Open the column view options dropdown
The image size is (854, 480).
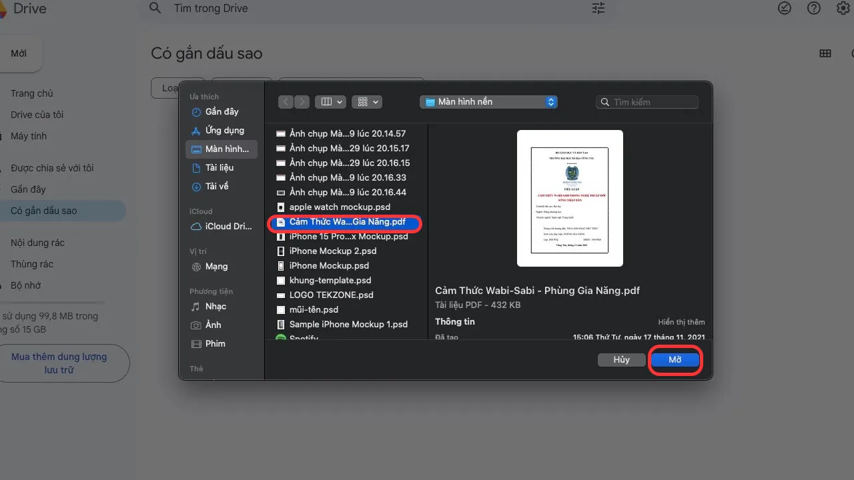click(x=330, y=101)
